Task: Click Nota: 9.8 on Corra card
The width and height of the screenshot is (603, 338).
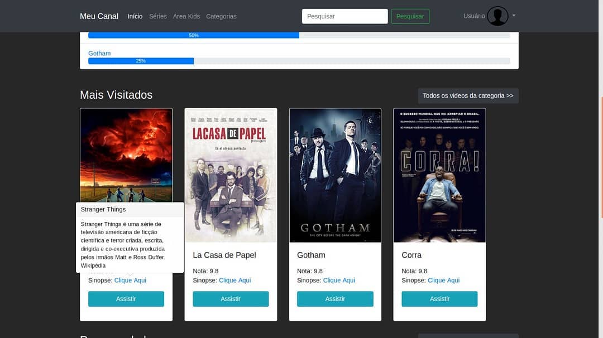Action: click(414, 271)
